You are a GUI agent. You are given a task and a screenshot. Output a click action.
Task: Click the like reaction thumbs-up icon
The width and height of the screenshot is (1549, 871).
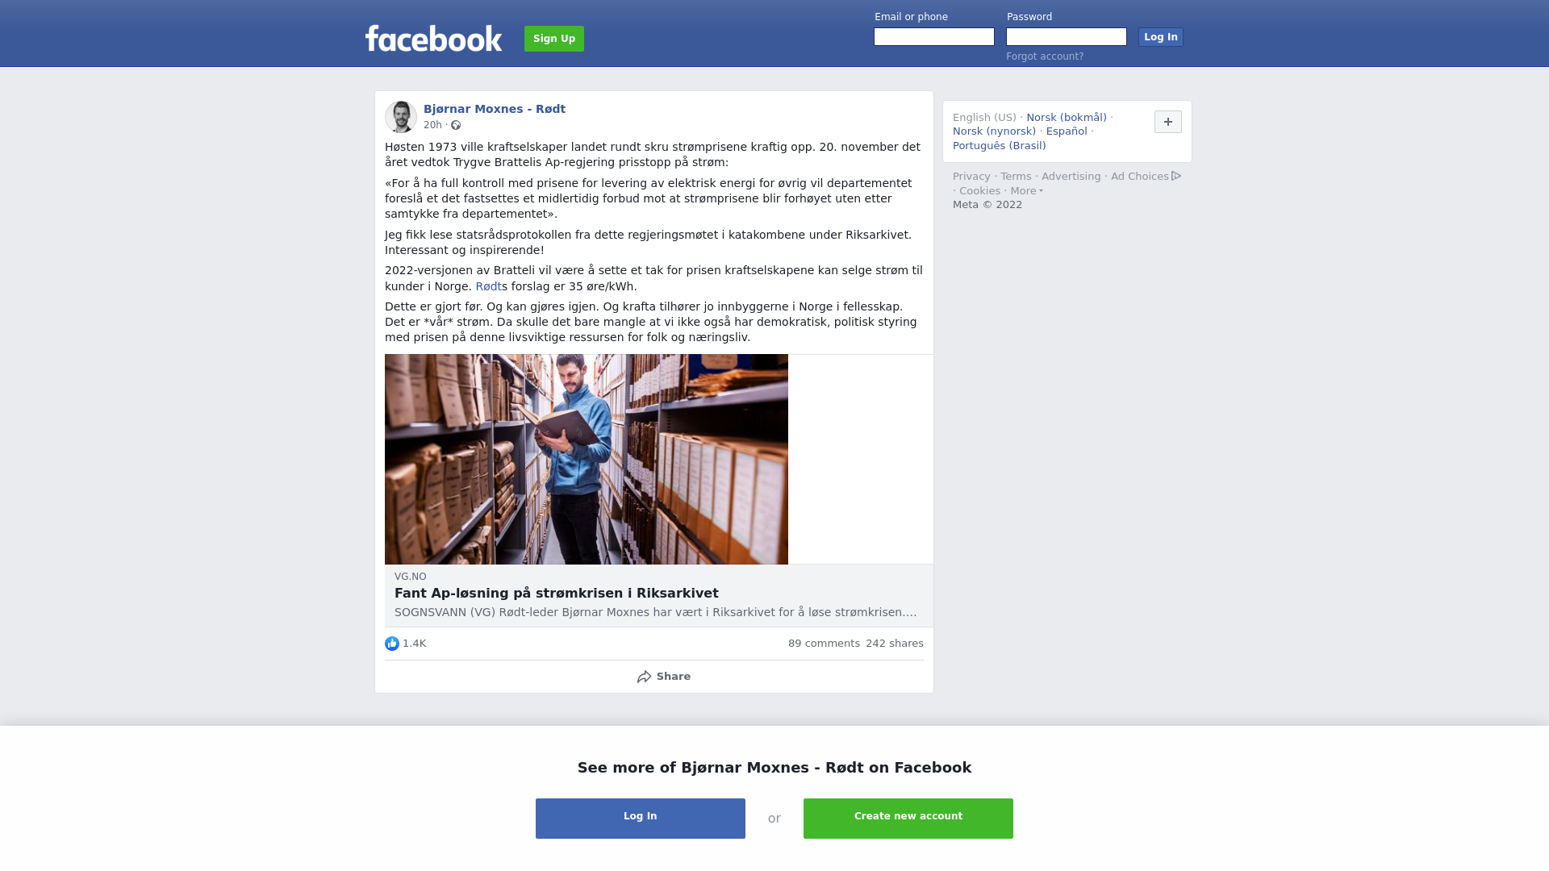(392, 644)
